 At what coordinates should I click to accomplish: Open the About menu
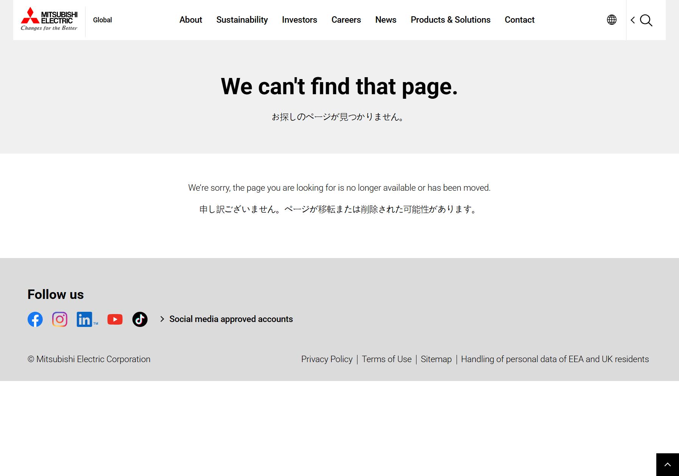click(191, 20)
